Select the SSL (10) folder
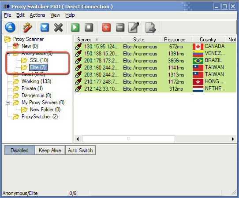 pyautogui.click(x=39, y=60)
